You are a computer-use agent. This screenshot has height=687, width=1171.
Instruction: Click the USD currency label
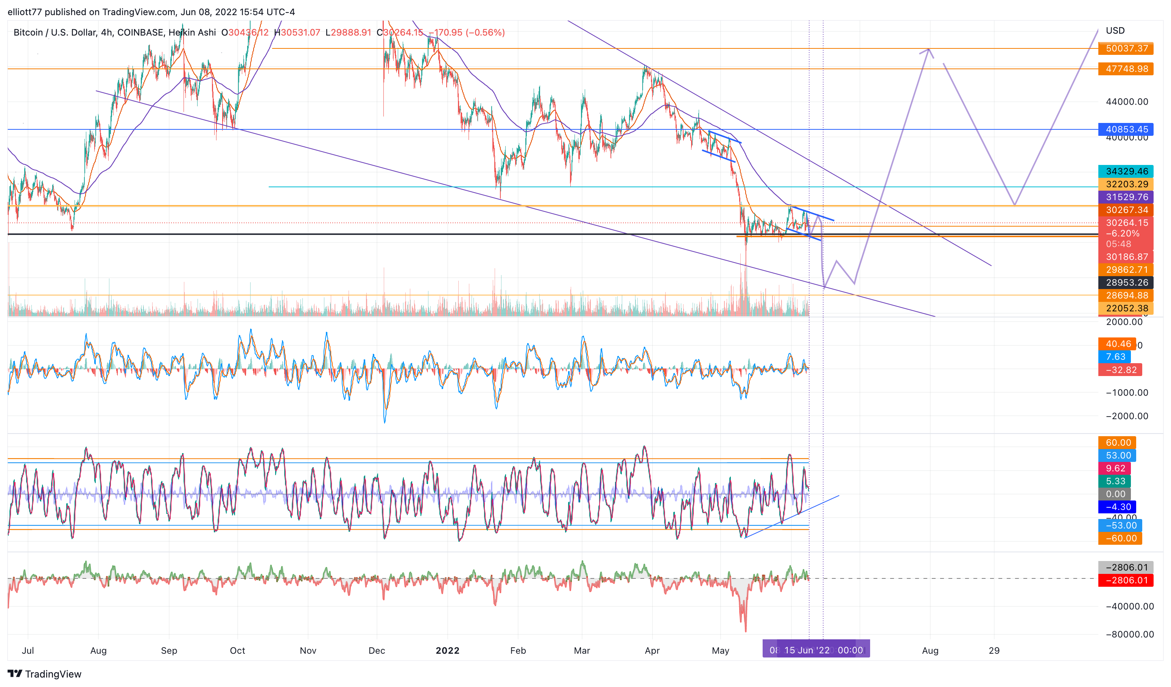click(1115, 31)
